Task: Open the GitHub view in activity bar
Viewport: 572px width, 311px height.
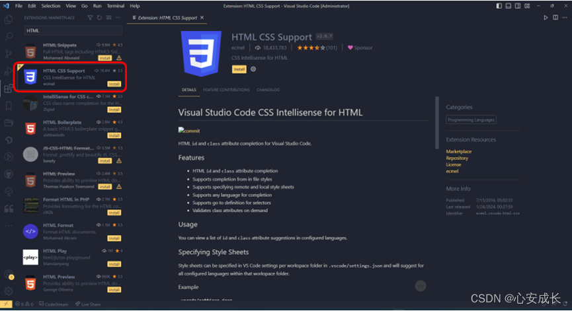Action: click(x=9, y=174)
